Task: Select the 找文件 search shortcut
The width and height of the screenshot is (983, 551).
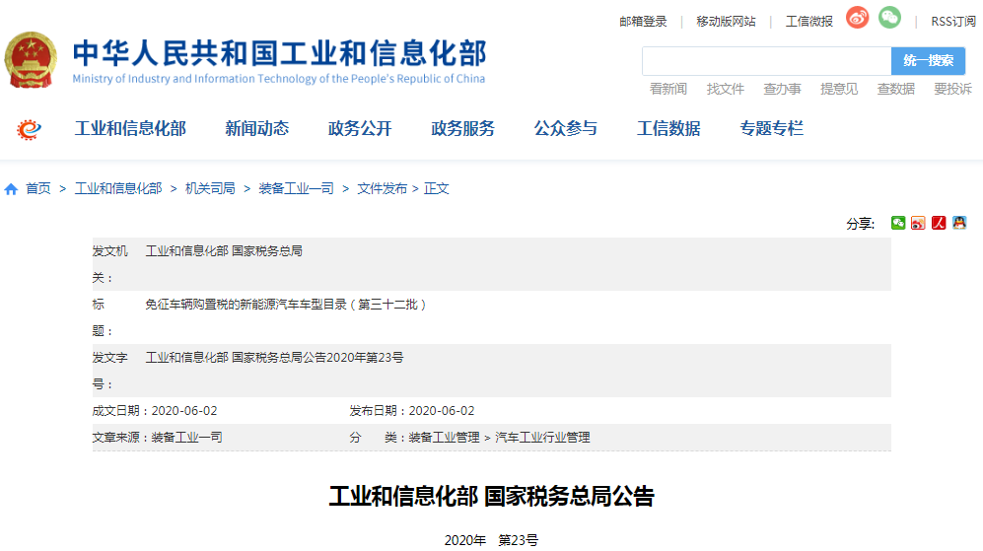Action: click(x=725, y=89)
